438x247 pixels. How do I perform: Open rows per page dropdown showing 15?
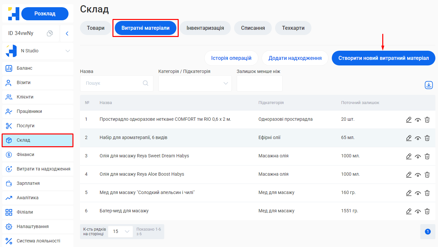[x=120, y=232]
